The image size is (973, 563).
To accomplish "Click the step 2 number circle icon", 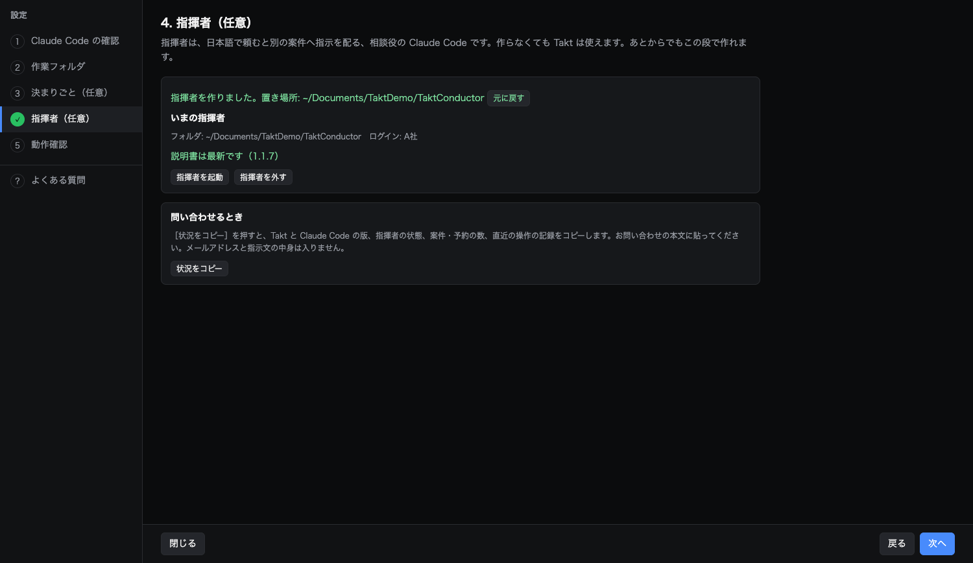I will 18,67.
